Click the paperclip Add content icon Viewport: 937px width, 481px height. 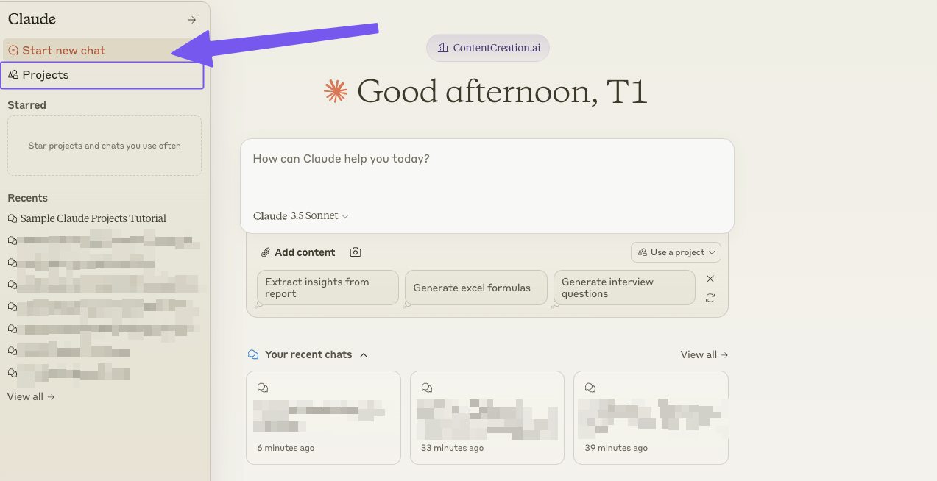(266, 252)
